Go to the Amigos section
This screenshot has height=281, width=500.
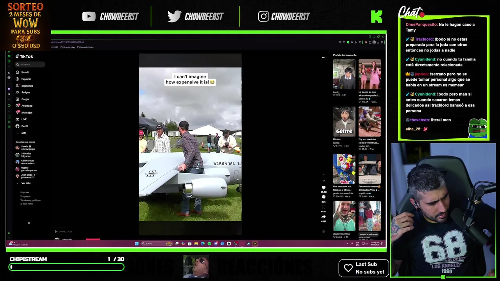23,92
